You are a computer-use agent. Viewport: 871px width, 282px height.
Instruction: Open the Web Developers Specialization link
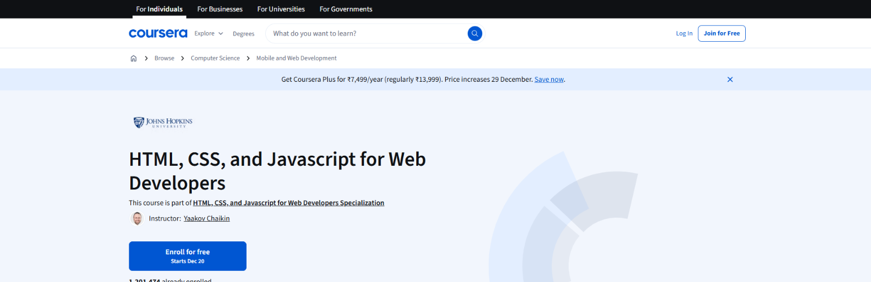pyautogui.click(x=288, y=202)
